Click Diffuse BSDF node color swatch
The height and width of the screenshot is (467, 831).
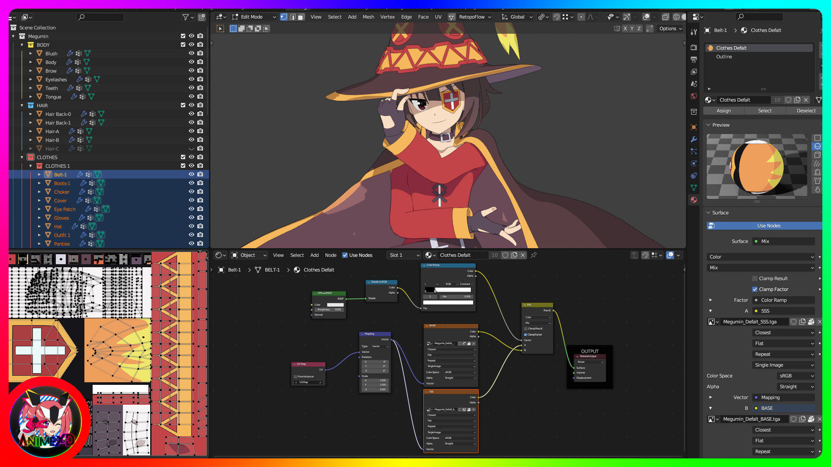[x=335, y=305]
